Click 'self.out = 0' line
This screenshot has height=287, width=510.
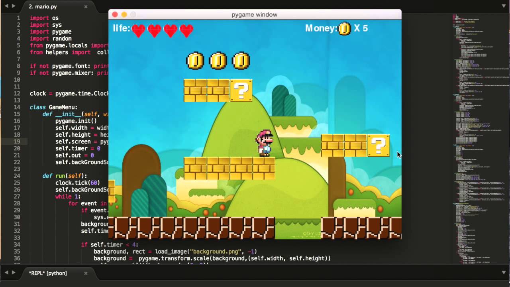pos(75,155)
